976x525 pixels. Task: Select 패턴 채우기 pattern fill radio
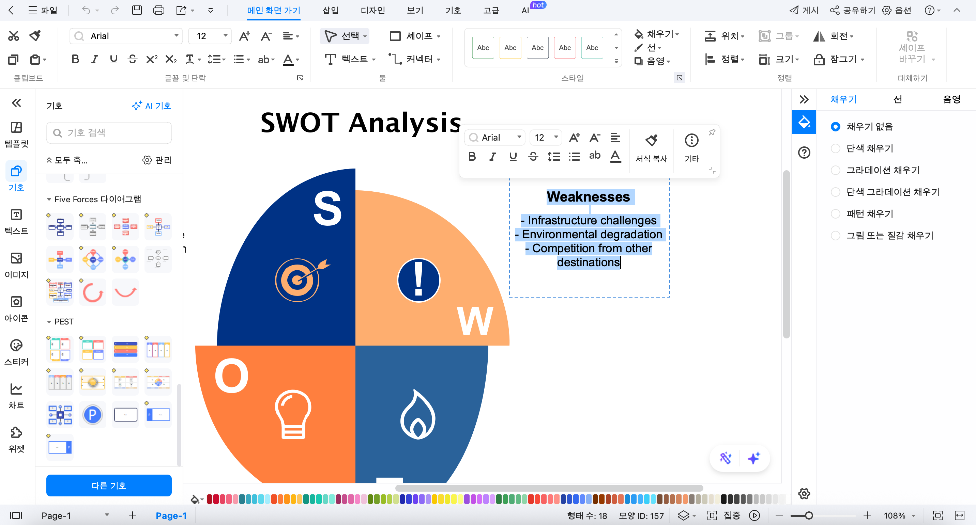click(836, 214)
